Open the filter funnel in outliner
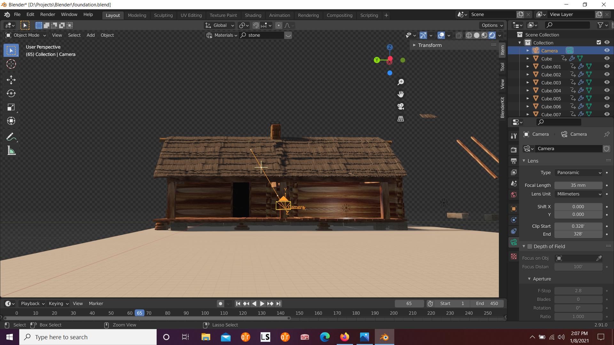This screenshot has height=345, width=614. (601, 25)
